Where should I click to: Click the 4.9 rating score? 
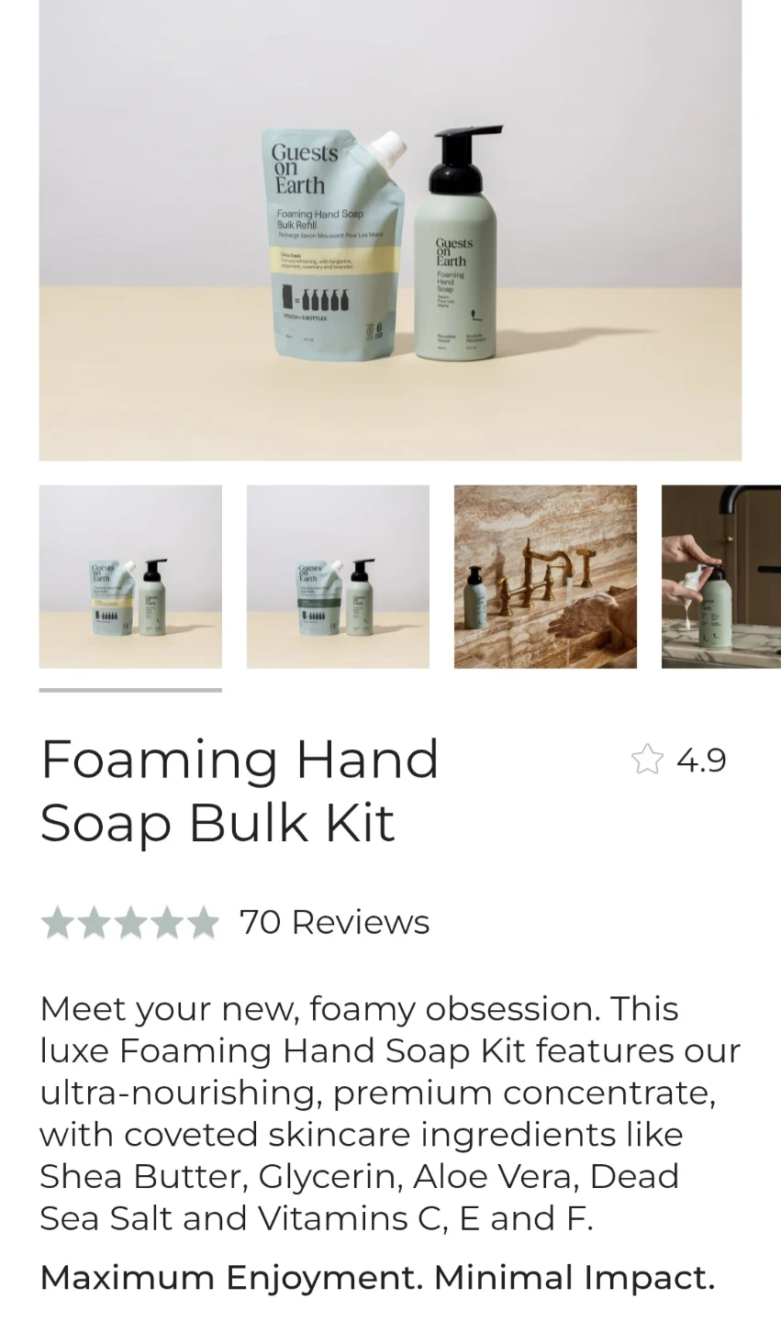point(701,760)
